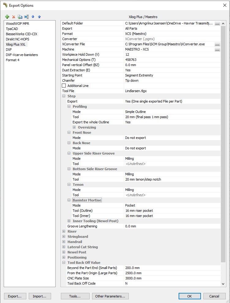
Task: Edit Groove Lengthening 0.0 mm value
Action: 172,226
